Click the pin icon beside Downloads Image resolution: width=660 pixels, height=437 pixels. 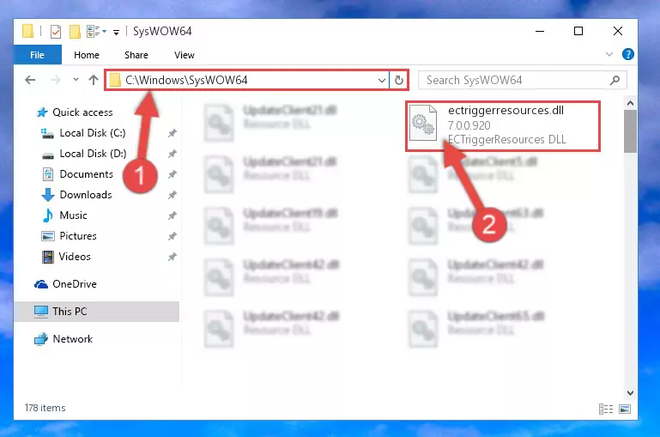click(x=173, y=196)
